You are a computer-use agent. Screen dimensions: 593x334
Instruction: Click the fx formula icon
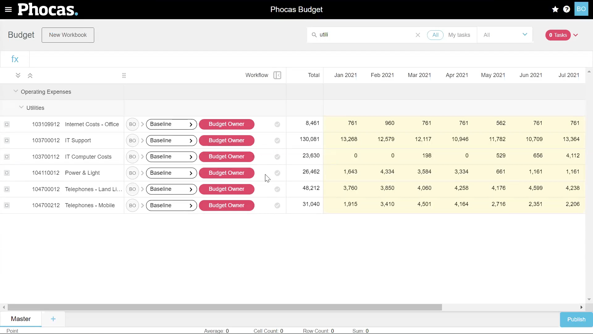coord(15,59)
